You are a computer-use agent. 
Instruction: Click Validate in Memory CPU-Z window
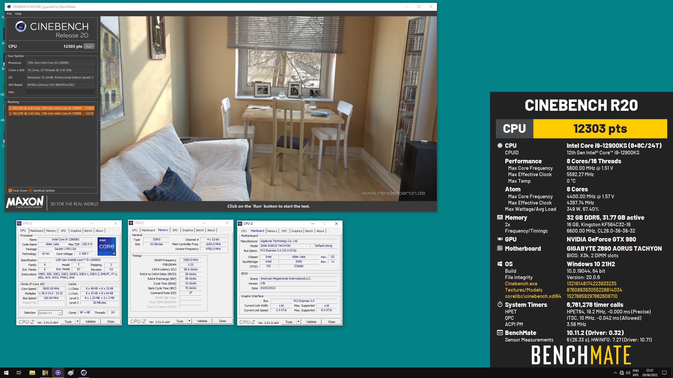[202, 321]
